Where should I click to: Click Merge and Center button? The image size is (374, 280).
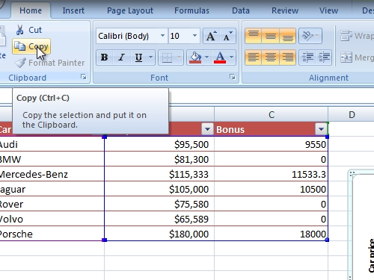point(357,57)
